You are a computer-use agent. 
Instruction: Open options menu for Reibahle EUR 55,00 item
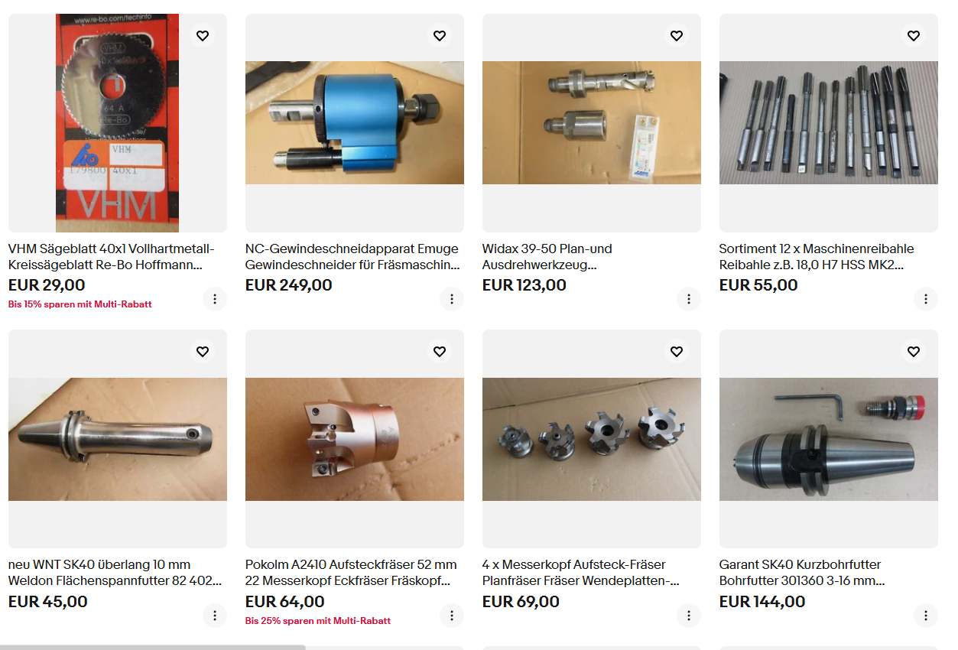(x=926, y=299)
